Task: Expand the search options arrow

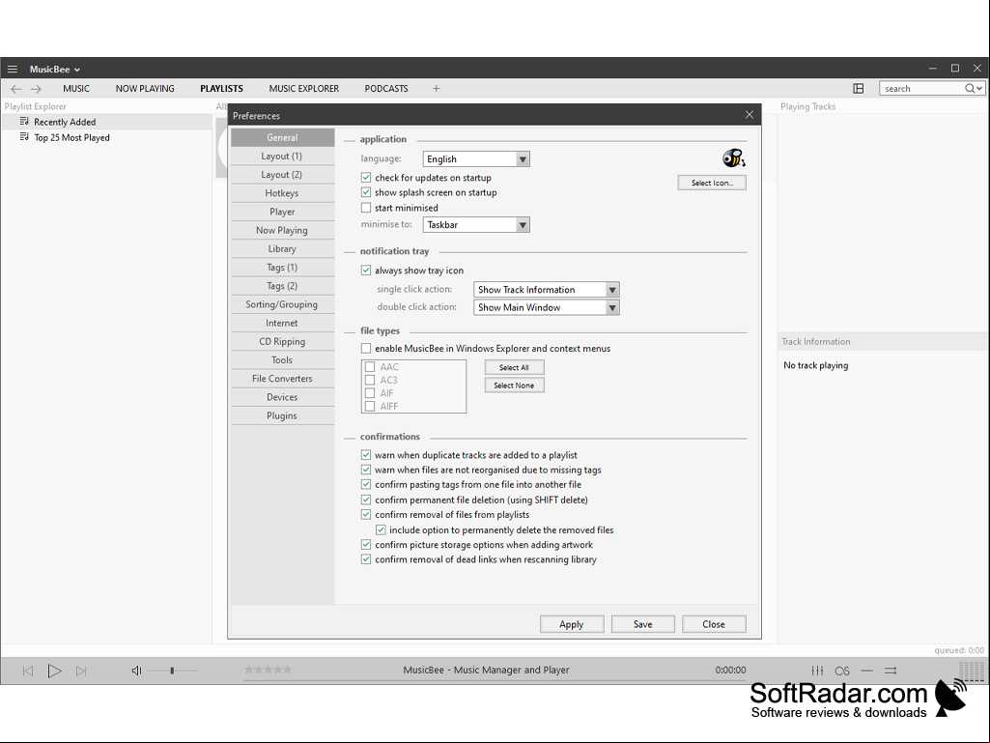Action: [x=979, y=89]
